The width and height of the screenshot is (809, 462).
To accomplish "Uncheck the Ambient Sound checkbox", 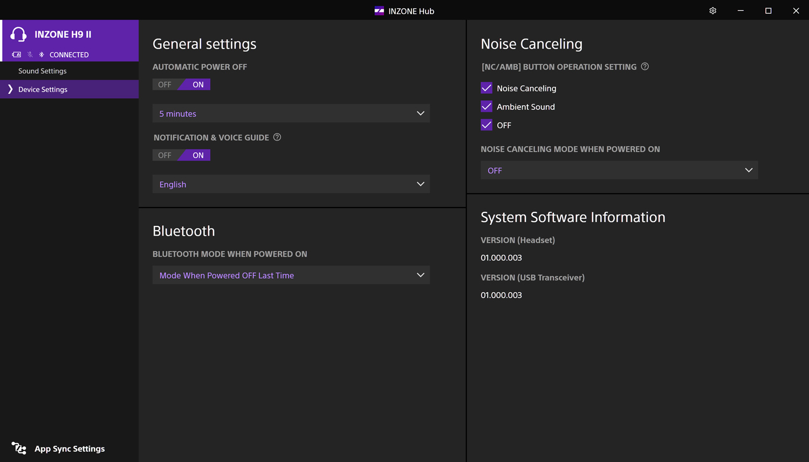I will [x=486, y=107].
